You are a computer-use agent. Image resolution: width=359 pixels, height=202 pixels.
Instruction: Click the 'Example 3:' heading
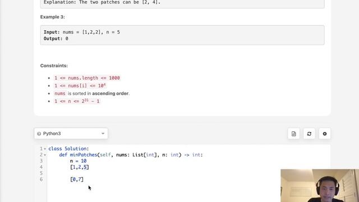pyautogui.click(x=52, y=17)
